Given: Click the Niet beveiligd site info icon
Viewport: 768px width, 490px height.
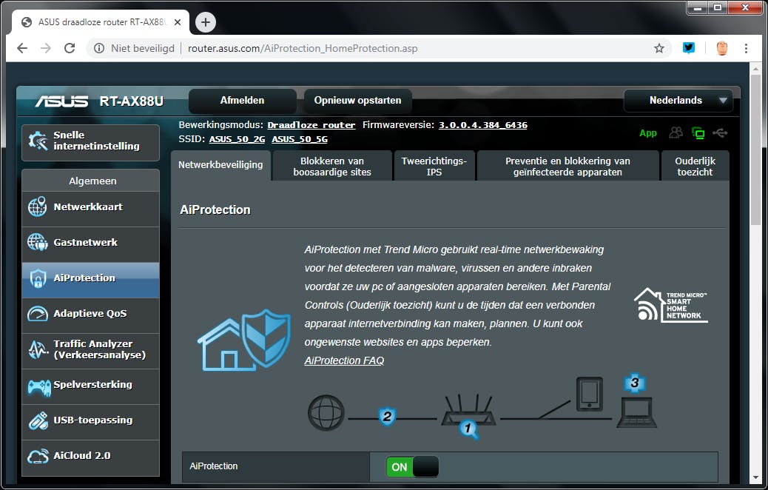Looking at the screenshot, I should [99, 48].
